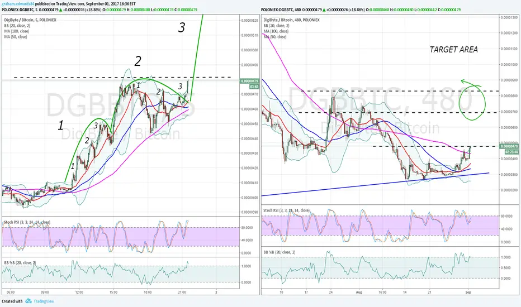Click the 0.00001300 price level on 480 axis
This screenshot has height=307, width=521.
pyautogui.click(x=509, y=17)
